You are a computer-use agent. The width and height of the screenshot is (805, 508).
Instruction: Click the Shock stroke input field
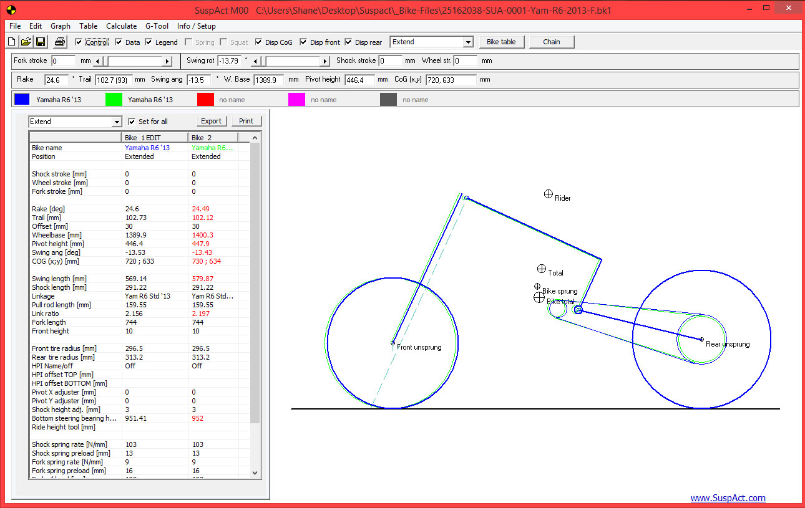390,61
